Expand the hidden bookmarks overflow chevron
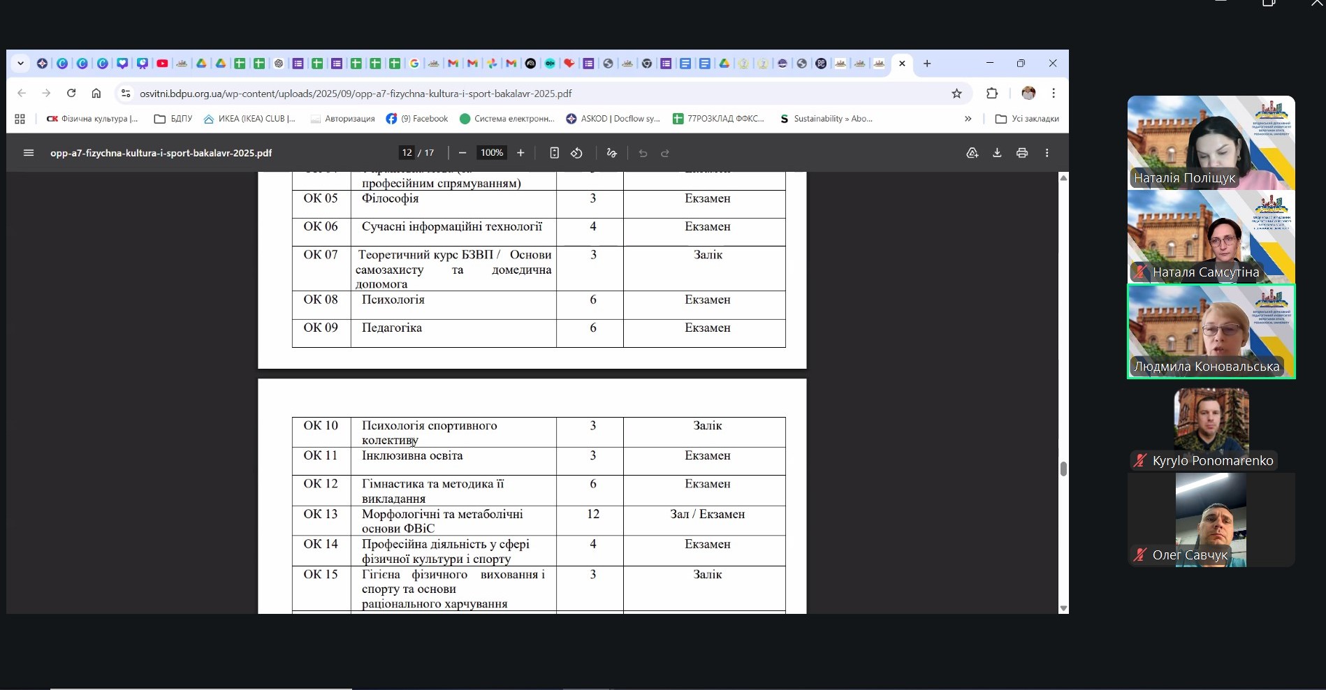This screenshot has width=1326, height=690. [x=968, y=119]
